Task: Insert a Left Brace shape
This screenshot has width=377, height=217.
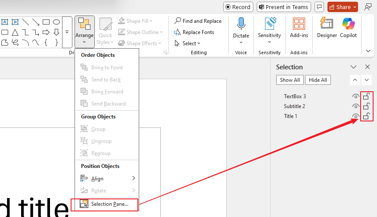Action: point(46,43)
